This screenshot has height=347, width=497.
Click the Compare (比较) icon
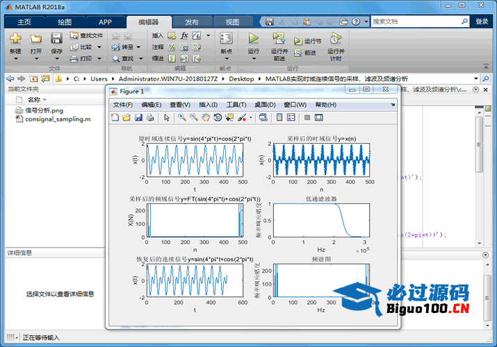point(74,47)
